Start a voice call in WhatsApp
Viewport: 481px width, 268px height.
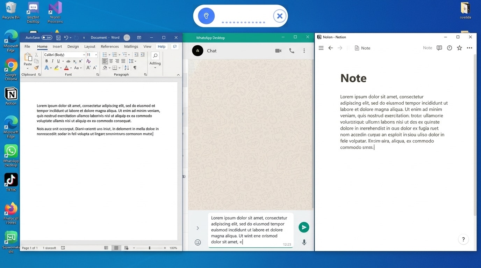coord(292,51)
